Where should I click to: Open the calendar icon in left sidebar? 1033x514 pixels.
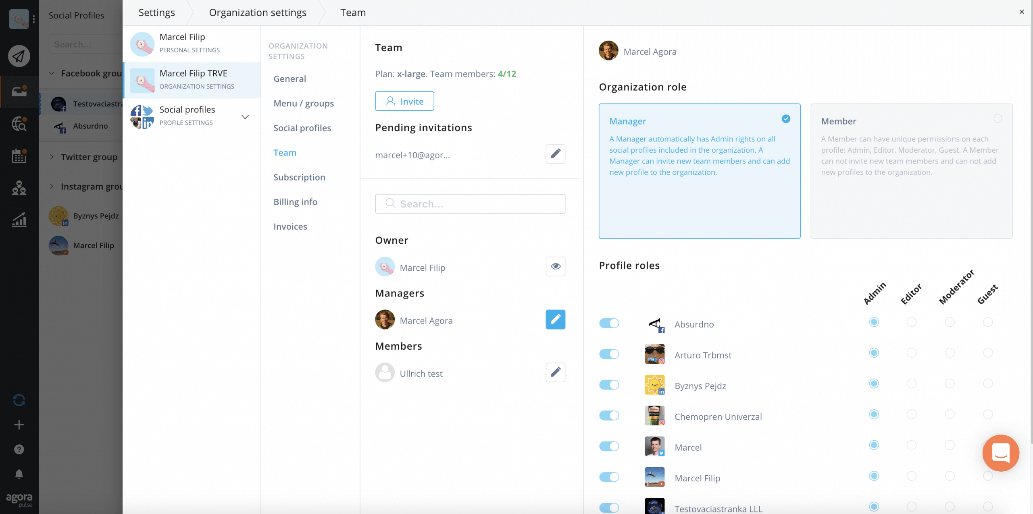click(19, 156)
